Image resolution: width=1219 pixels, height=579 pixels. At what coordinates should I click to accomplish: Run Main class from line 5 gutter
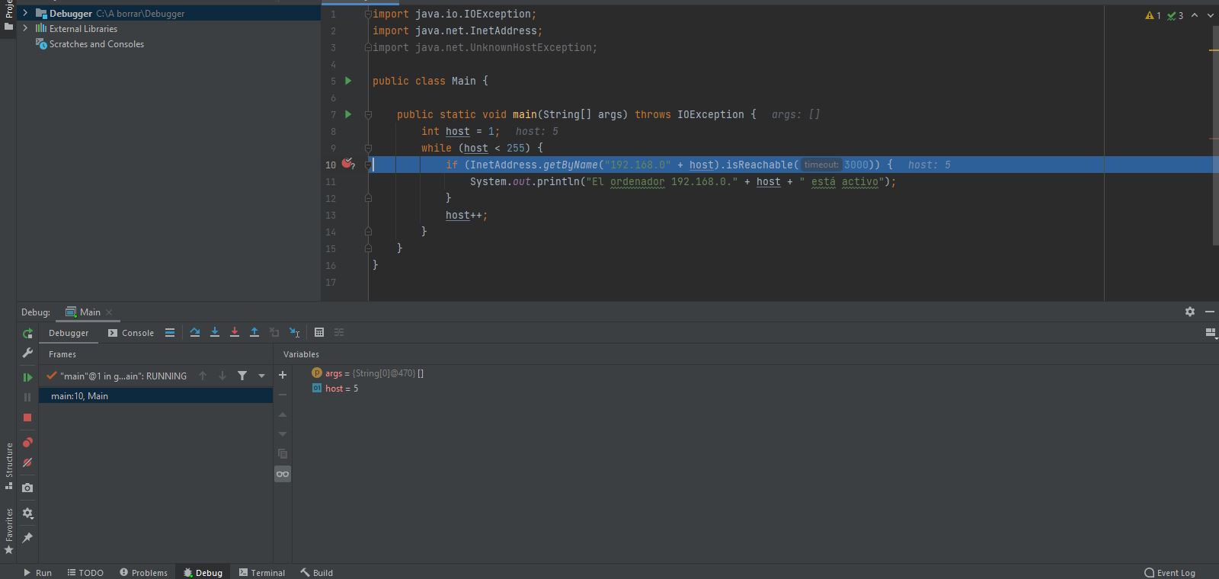pos(348,81)
